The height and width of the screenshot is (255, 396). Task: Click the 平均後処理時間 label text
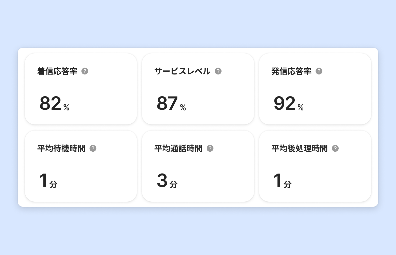pos(300,149)
